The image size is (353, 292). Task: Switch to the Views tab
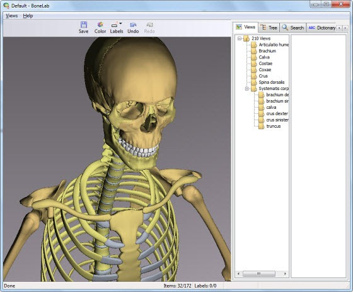tap(245, 27)
